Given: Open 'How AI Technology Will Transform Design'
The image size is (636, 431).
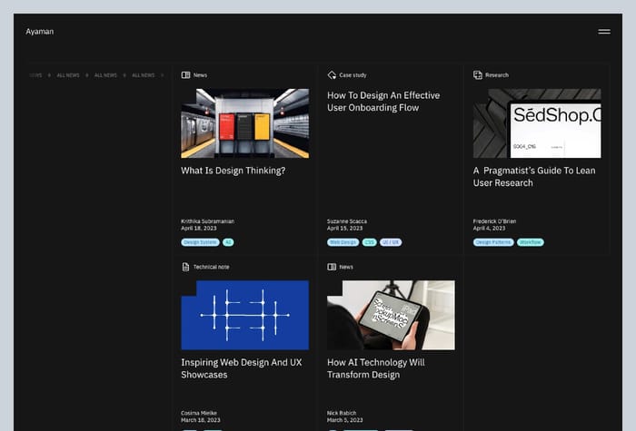Looking at the screenshot, I should coord(376,368).
